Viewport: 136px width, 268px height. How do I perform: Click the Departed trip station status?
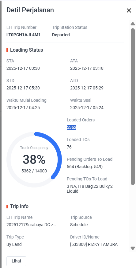tap(61, 35)
